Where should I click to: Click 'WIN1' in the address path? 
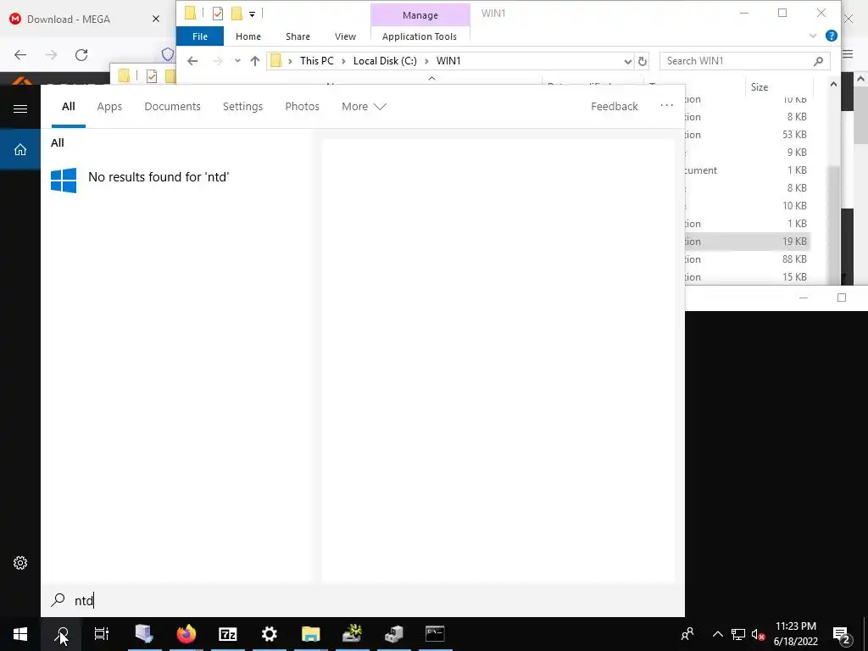coord(448,61)
